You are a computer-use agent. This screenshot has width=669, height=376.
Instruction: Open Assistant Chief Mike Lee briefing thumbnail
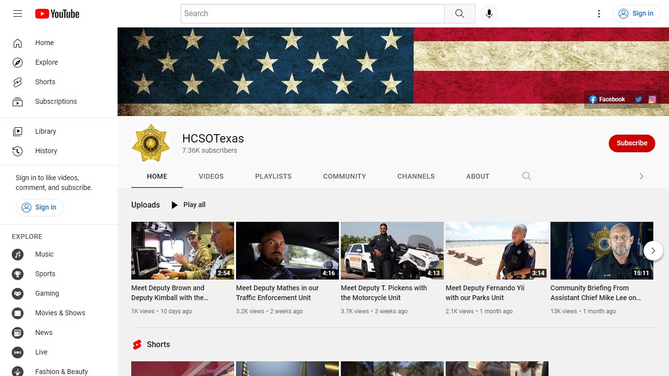point(602,251)
